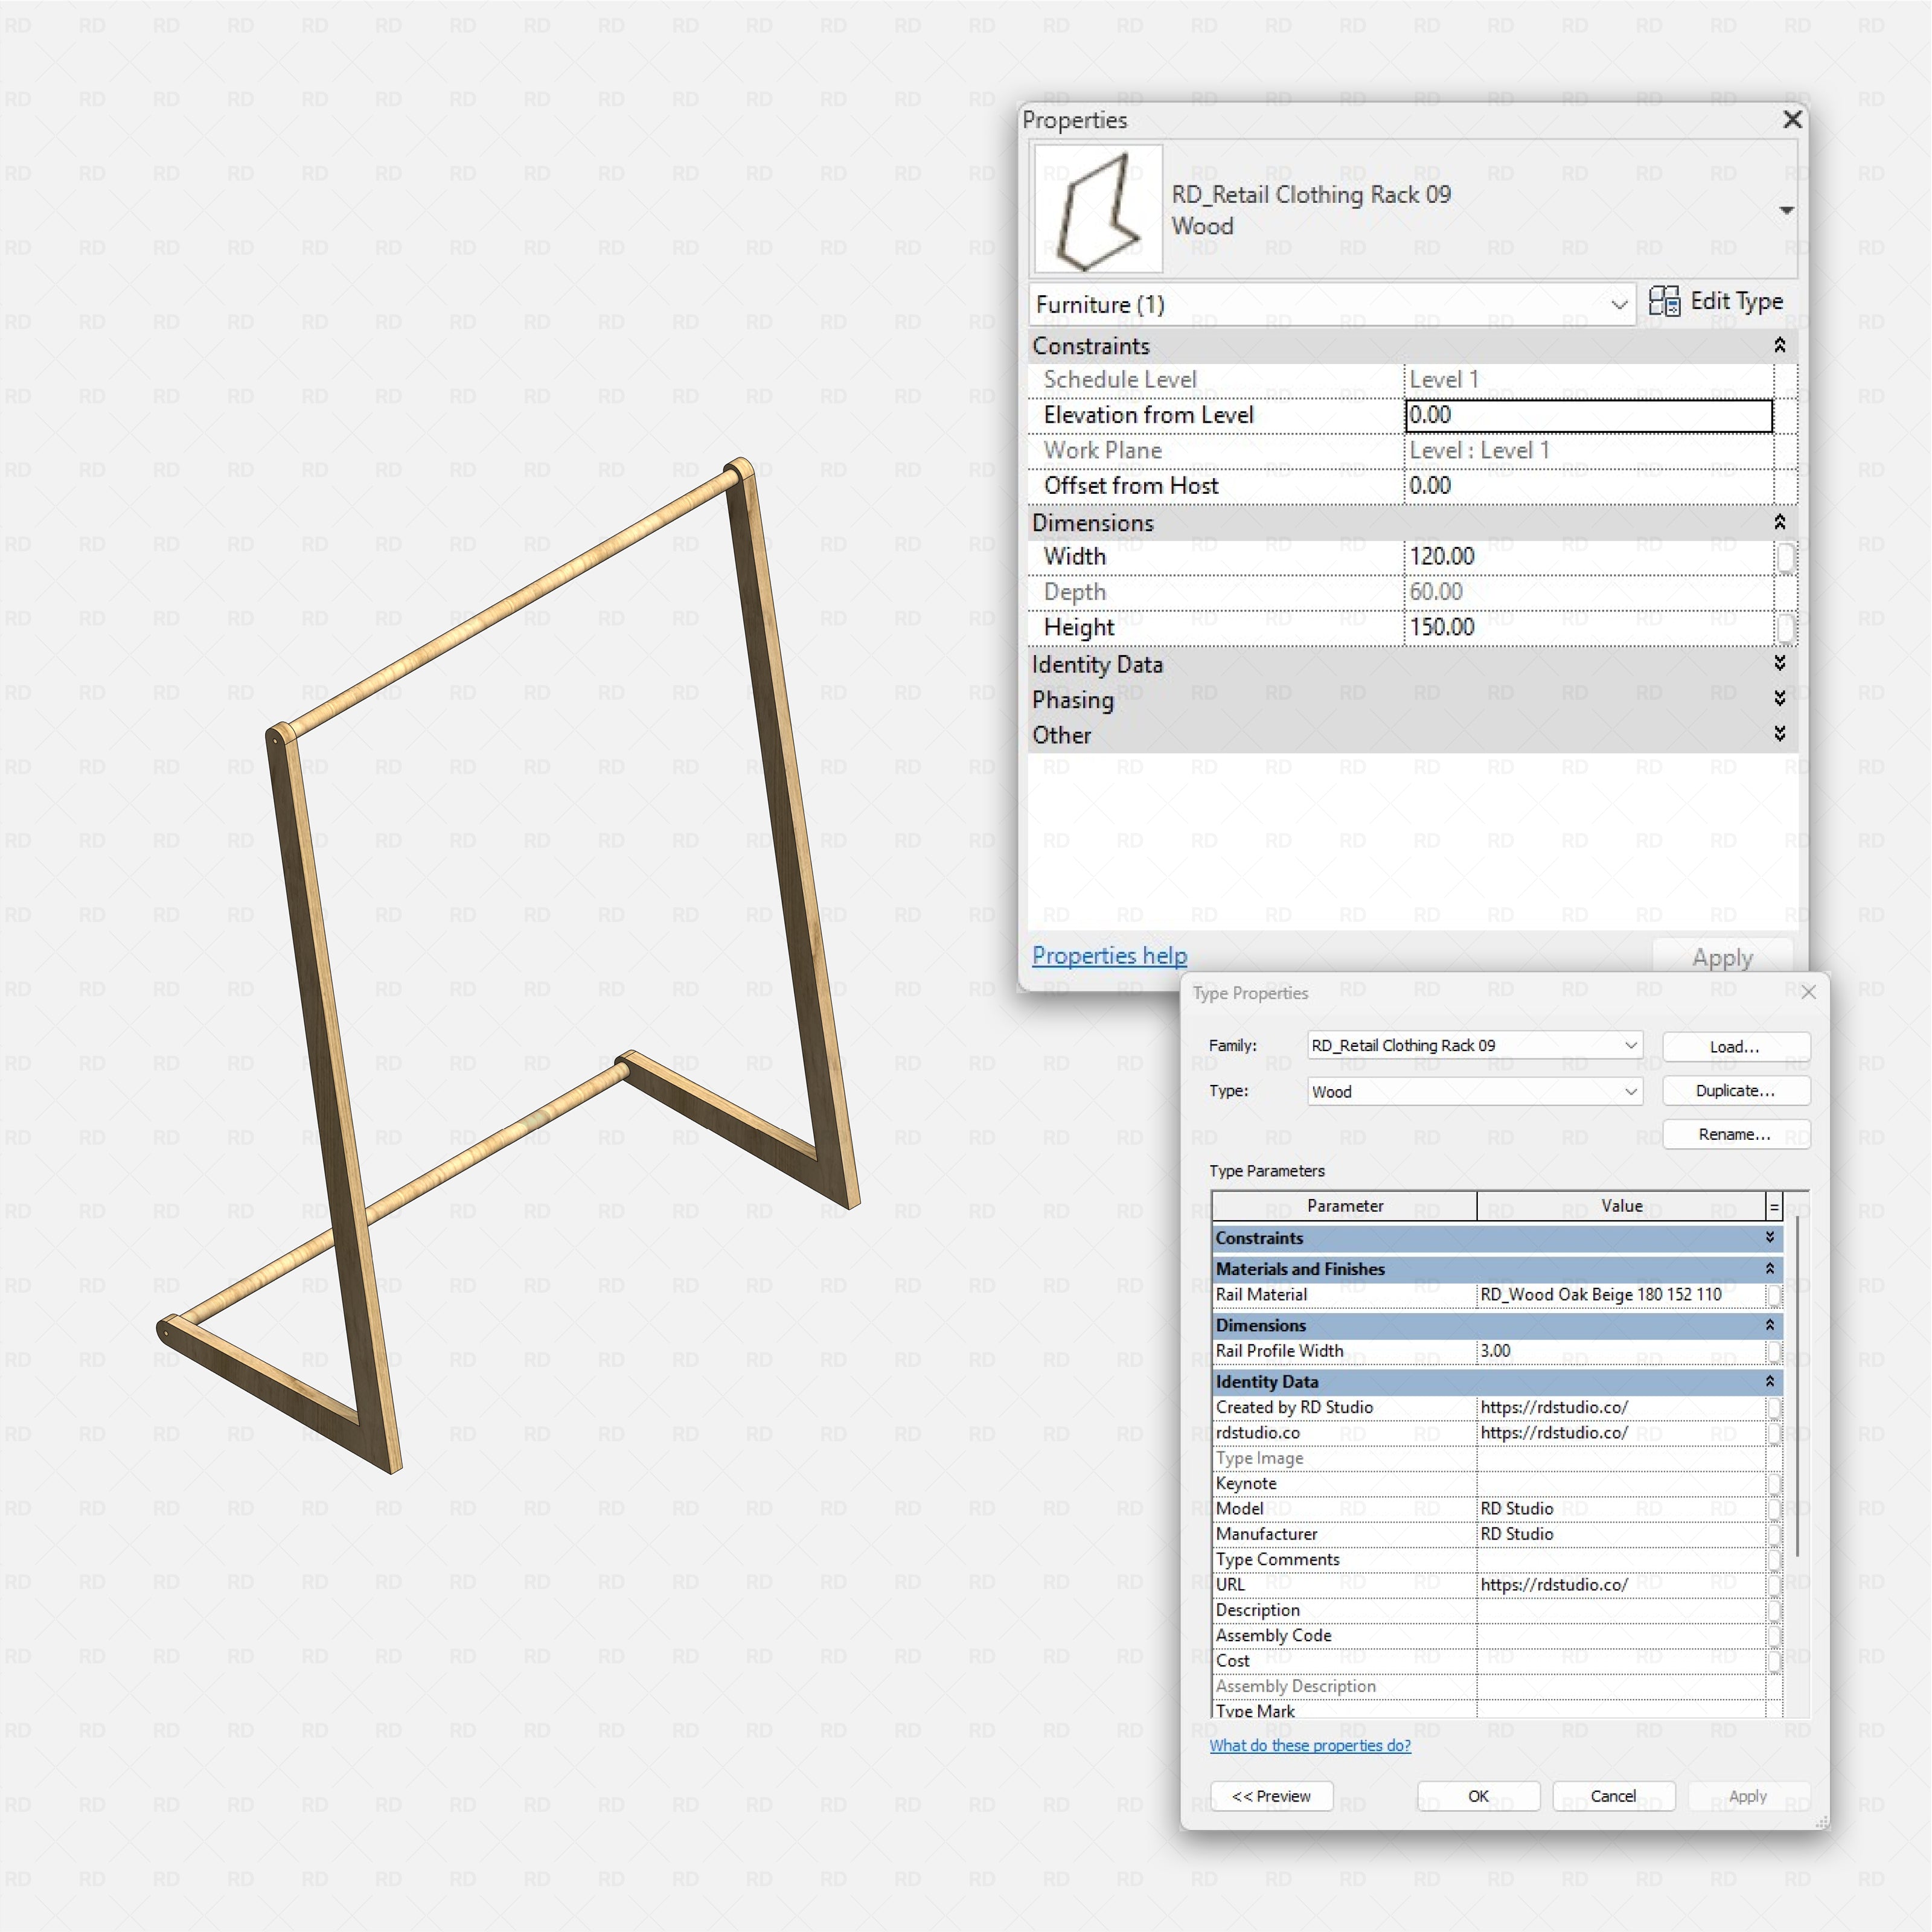1932x1932 pixels.
Task: Click the Value column header
Action: [1621, 1207]
